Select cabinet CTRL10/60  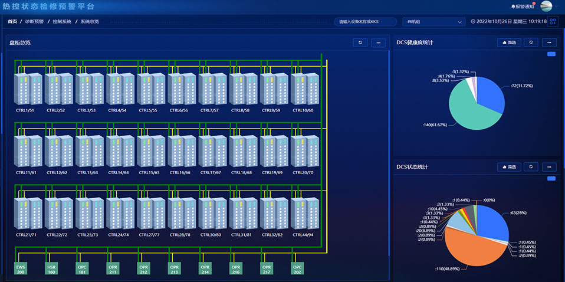coord(304,89)
